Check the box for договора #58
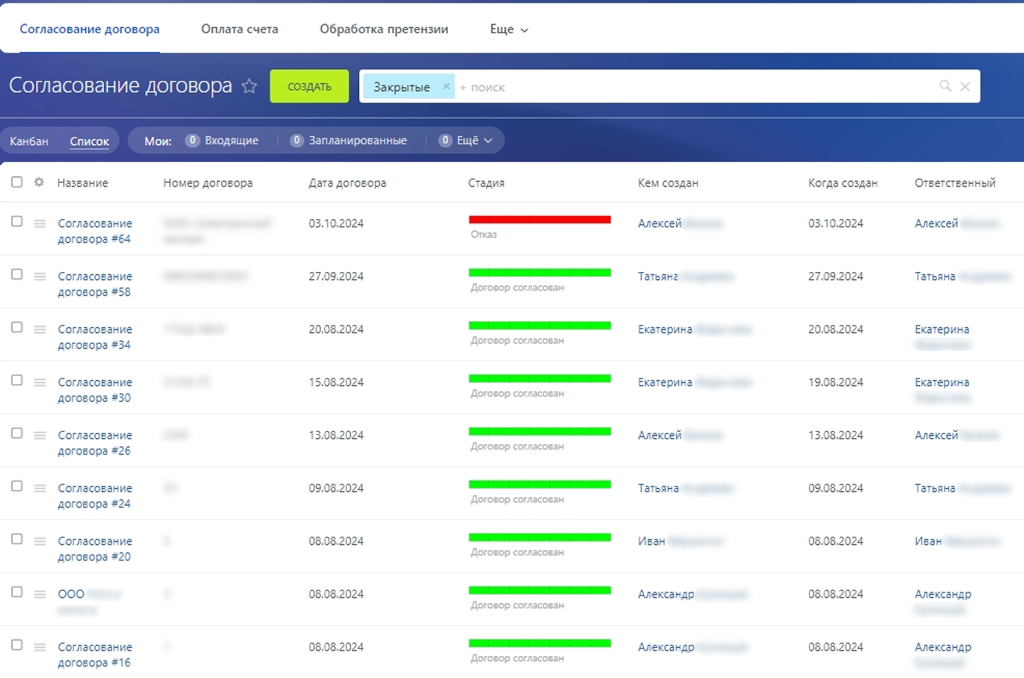 (17, 274)
